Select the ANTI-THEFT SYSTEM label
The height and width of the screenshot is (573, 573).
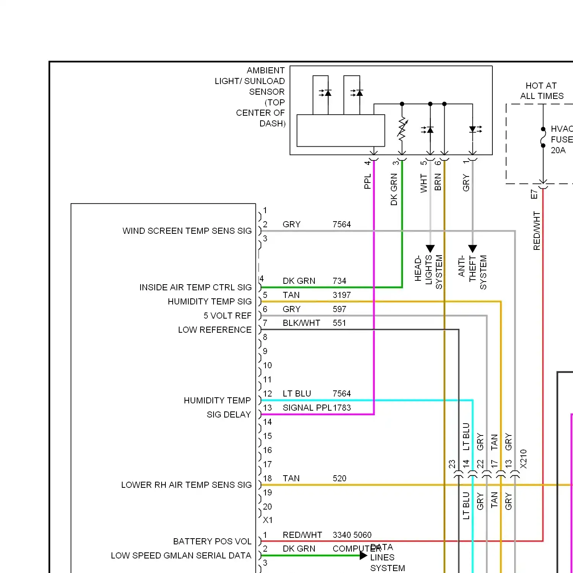[472, 272]
